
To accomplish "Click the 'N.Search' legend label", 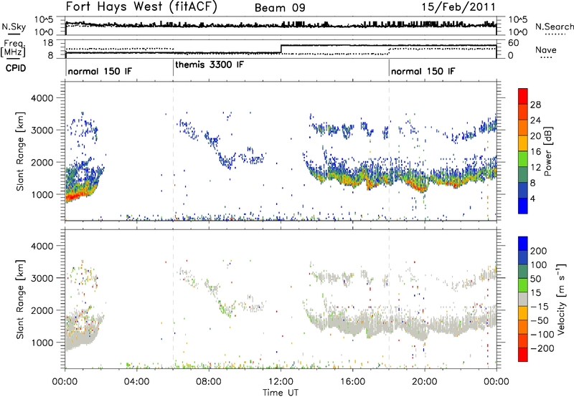I will (x=554, y=27).
